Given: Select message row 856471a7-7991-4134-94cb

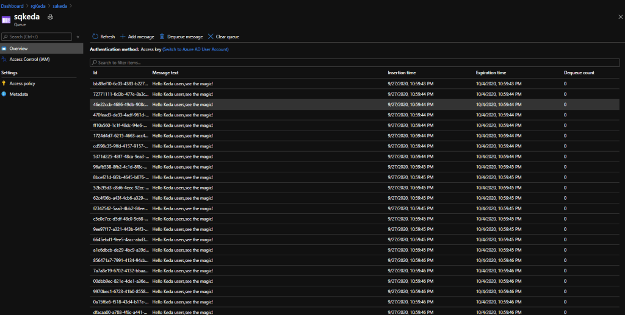Looking at the screenshot, I should point(355,261).
